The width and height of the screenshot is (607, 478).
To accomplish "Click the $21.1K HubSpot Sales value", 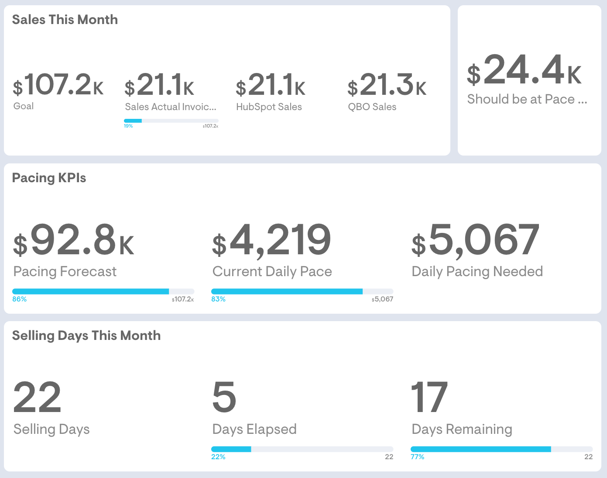I will [271, 85].
